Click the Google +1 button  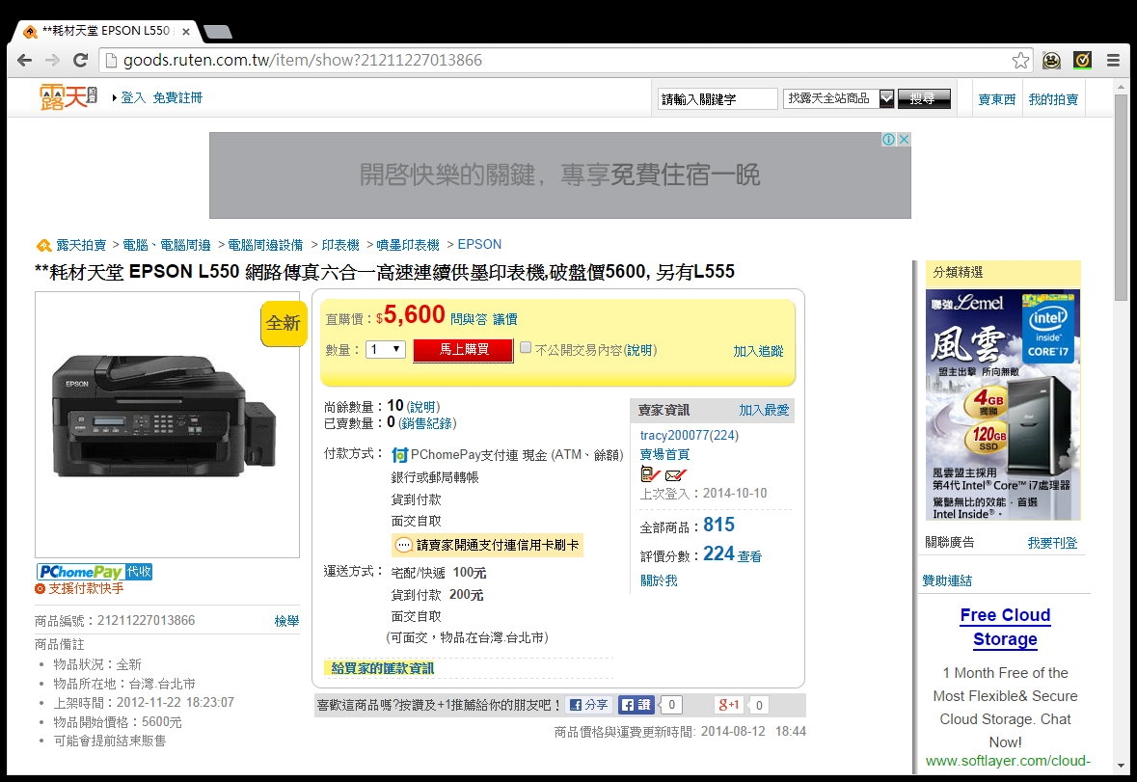tap(728, 705)
